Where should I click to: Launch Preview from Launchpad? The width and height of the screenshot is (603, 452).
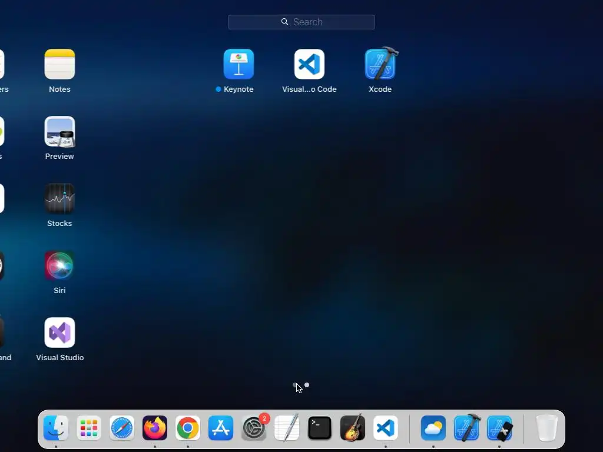(x=59, y=131)
